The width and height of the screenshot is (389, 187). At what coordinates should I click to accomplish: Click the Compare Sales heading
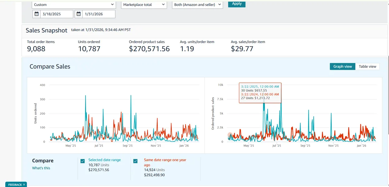tap(50, 66)
